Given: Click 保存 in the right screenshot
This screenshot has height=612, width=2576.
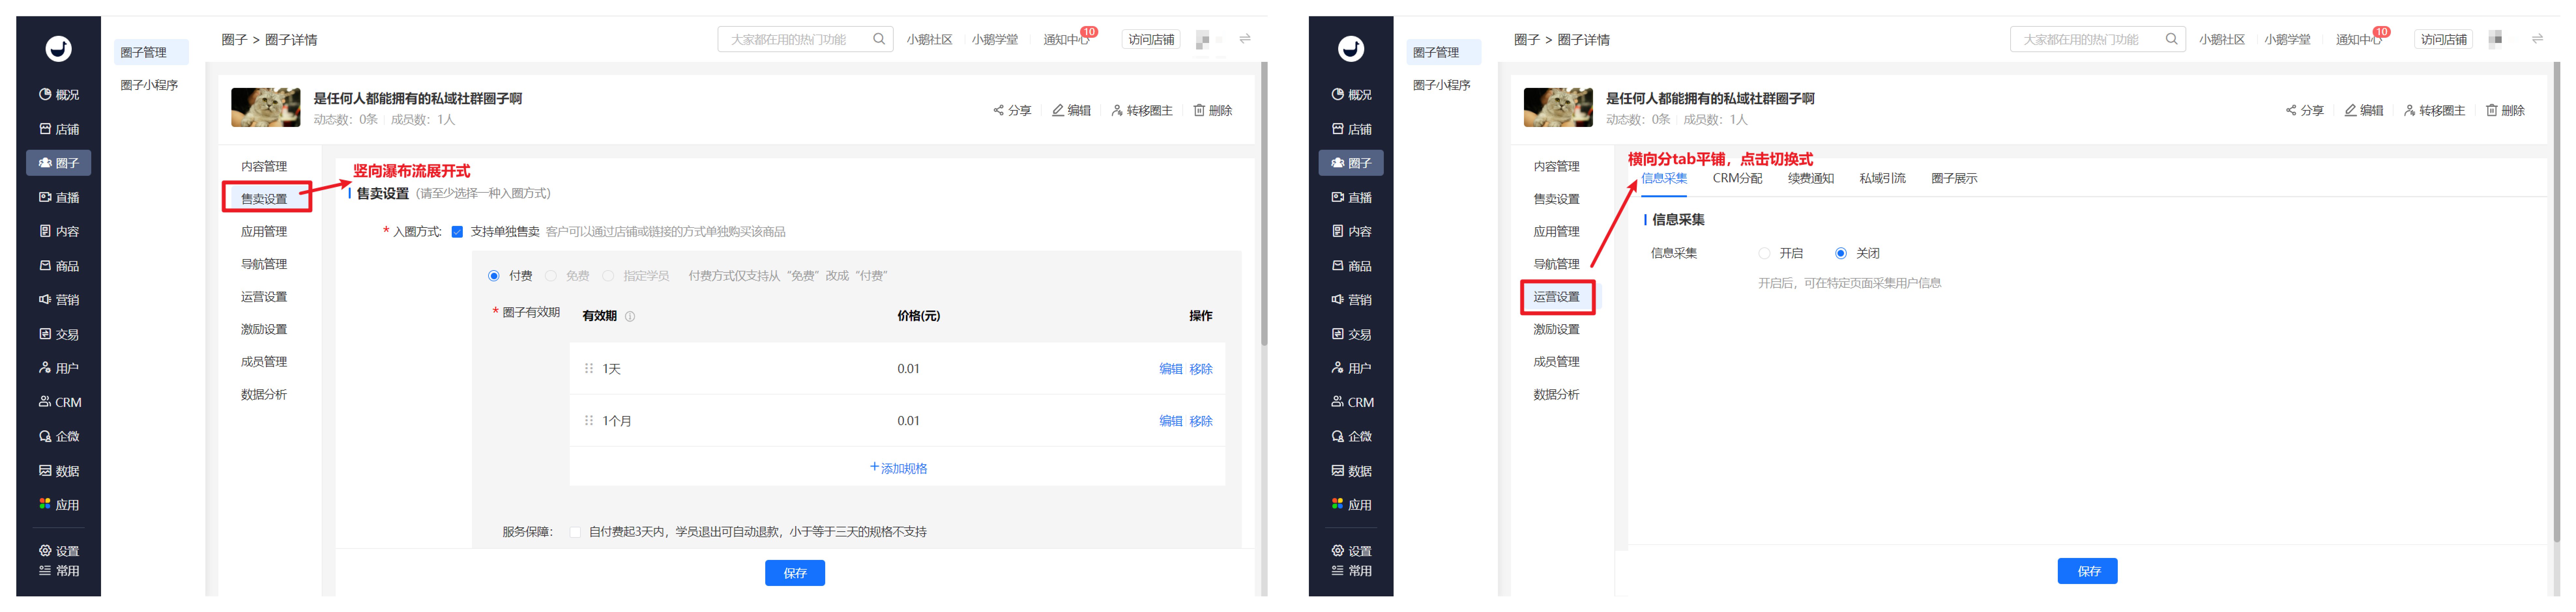Looking at the screenshot, I should (x=2088, y=571).
